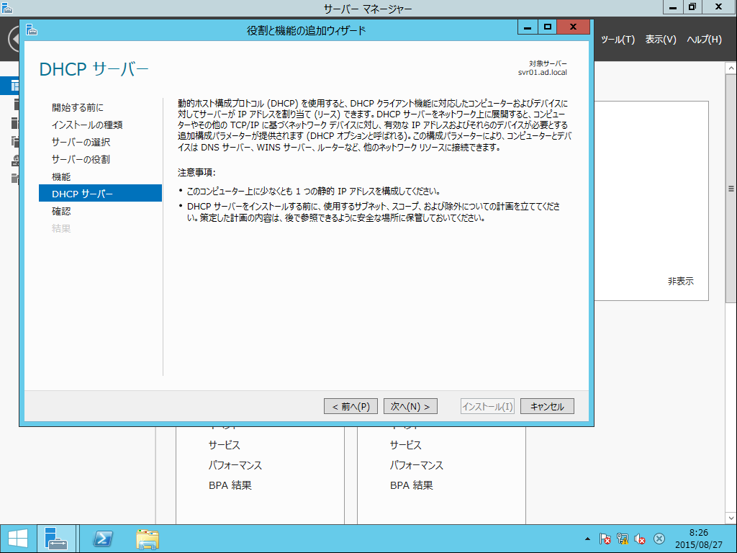This screenshot has width=737, height=553.
Task: Click Server Manager scrollbar down arrow
Action: [731, 518]
